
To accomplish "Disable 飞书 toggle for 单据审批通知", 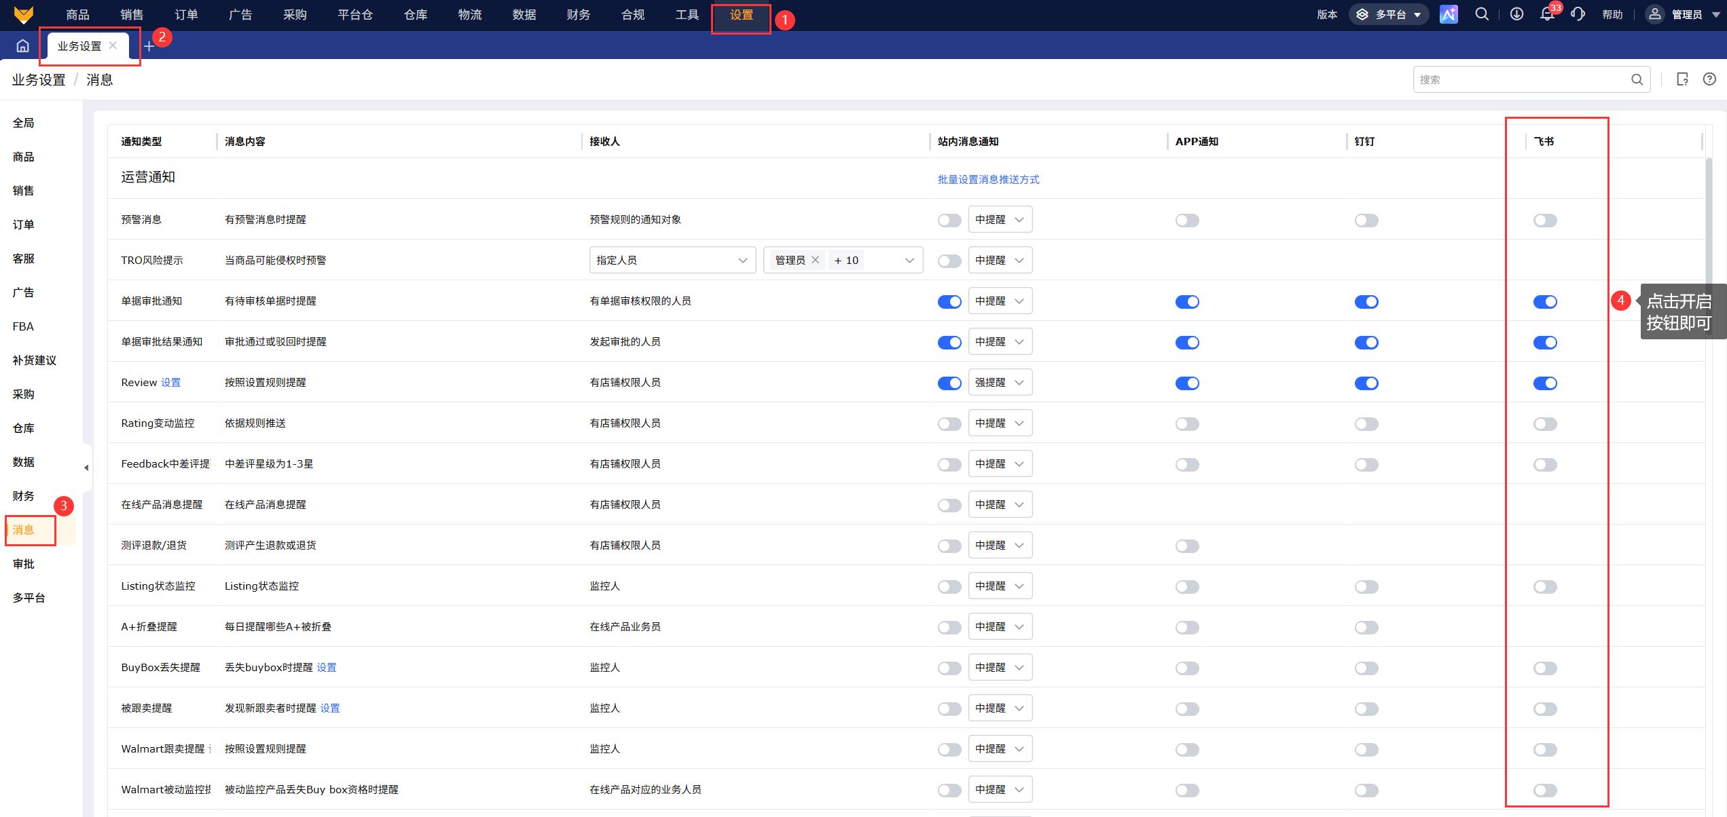I will (x=1544, y=302).
